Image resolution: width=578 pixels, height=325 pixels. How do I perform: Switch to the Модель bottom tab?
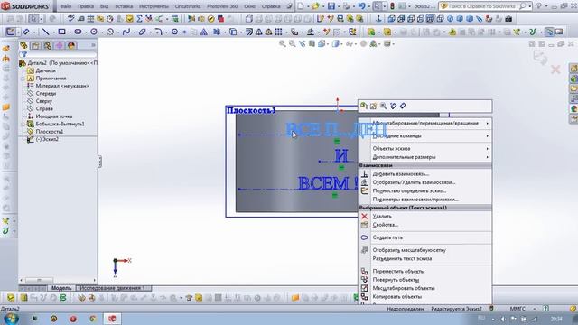click(61, 288)
